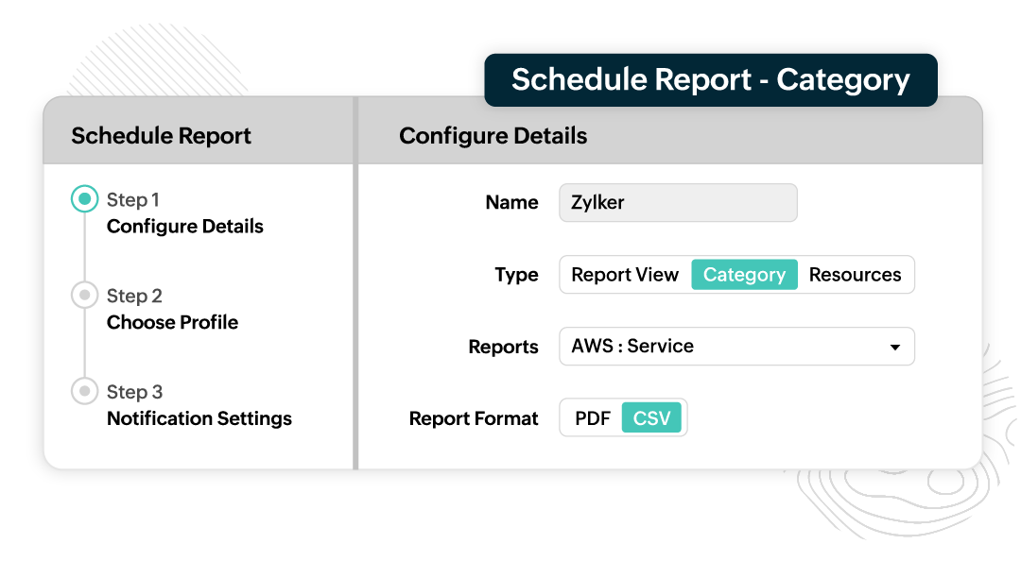Click the Step 2 Choose Profile circle
The width and height of the screenshot is (1021, 561).
84,296
